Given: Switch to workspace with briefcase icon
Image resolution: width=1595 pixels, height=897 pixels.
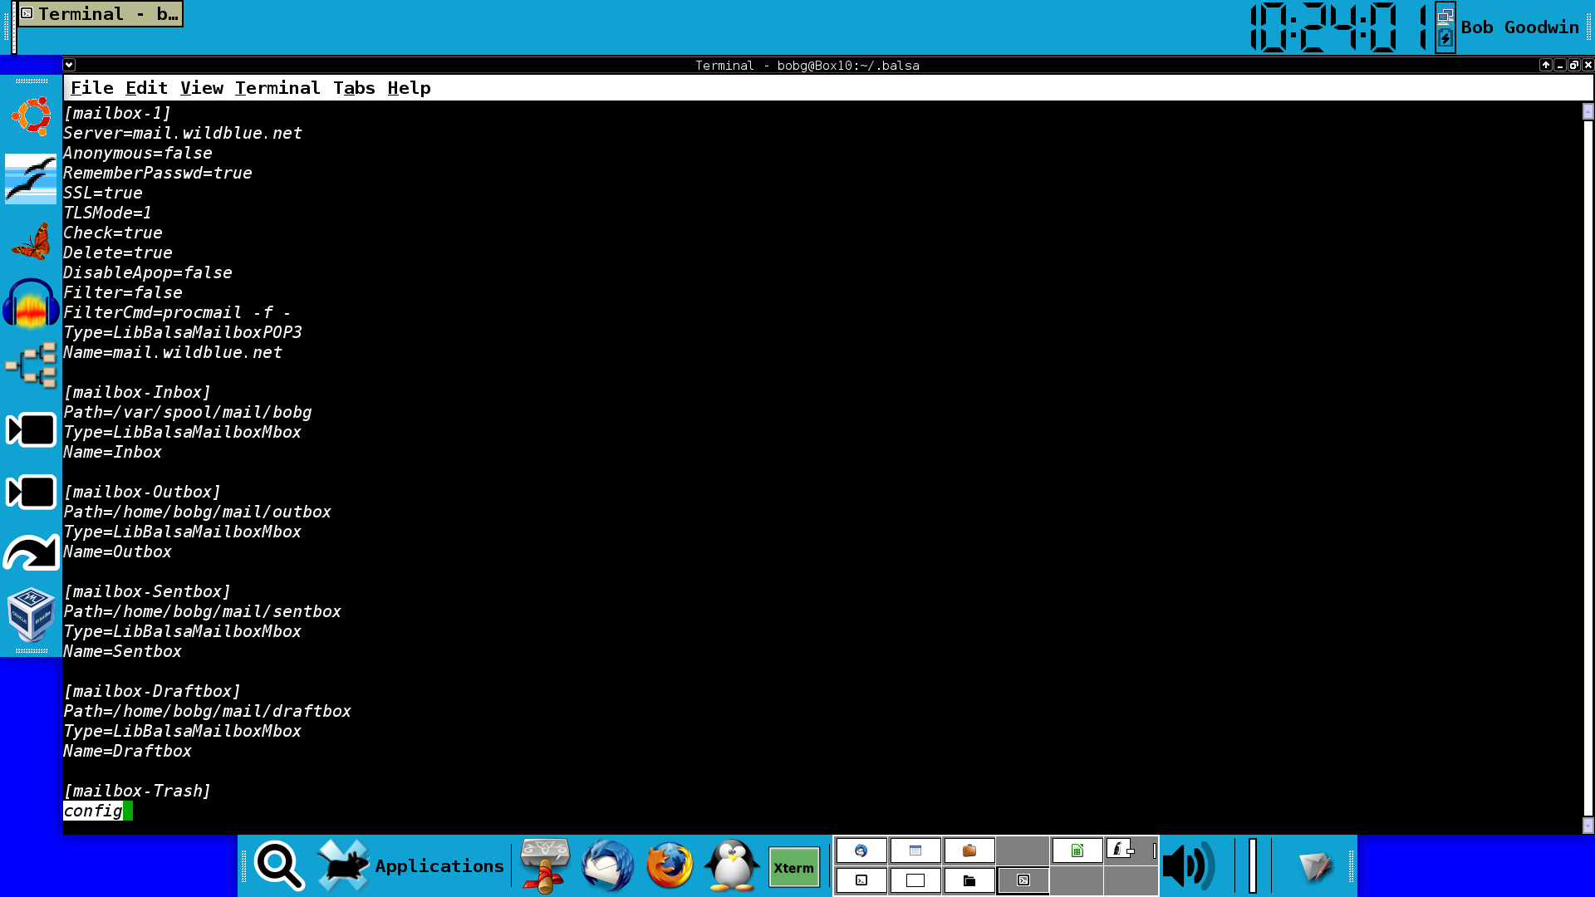Looking at the screenshot, I should [969, 850].
